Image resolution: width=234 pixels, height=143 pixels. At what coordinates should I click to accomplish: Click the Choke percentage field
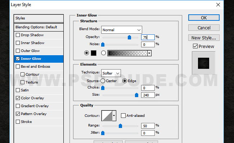[x=148, y=88]
